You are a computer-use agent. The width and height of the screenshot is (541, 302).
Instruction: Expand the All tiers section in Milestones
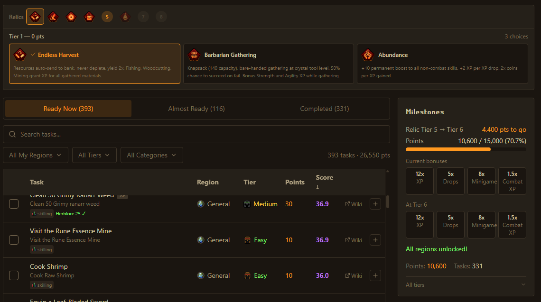click(x=465, y=284)
